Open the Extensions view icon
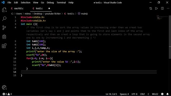This screenshot has height=96, width=171. 4,46
